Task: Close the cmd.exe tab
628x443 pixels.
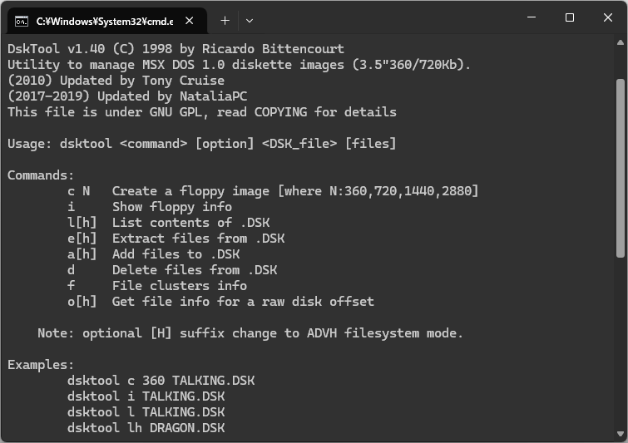Action: (x=190, y=21)
